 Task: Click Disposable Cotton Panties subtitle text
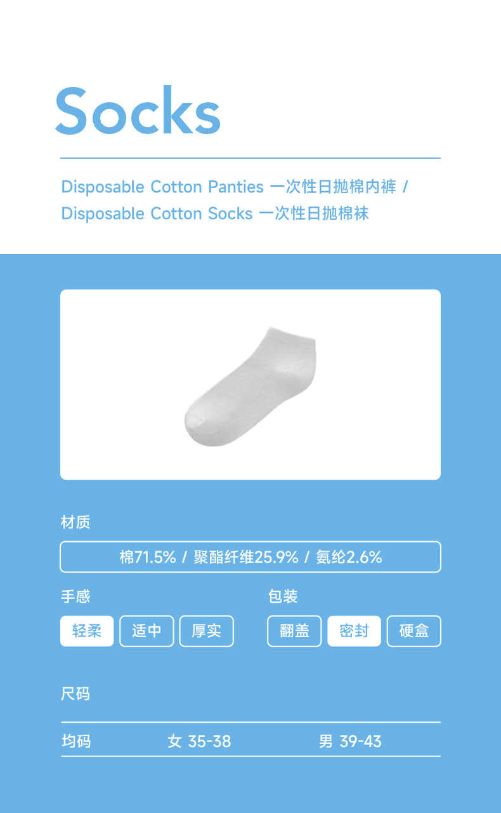162,187
